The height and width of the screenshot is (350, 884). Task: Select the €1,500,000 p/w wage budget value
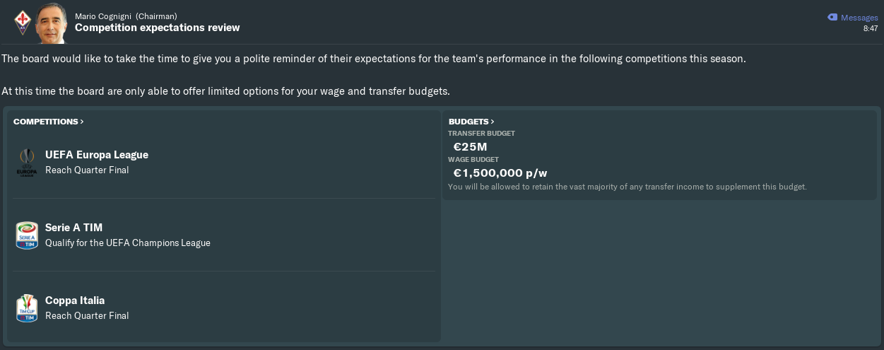500,173
